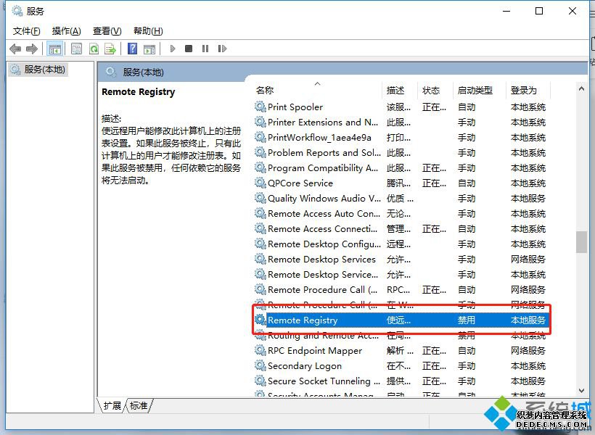This screenshot has width=595, height=435.
Task: Click the Stop Service square icon
Action: (x=189, y=49)
